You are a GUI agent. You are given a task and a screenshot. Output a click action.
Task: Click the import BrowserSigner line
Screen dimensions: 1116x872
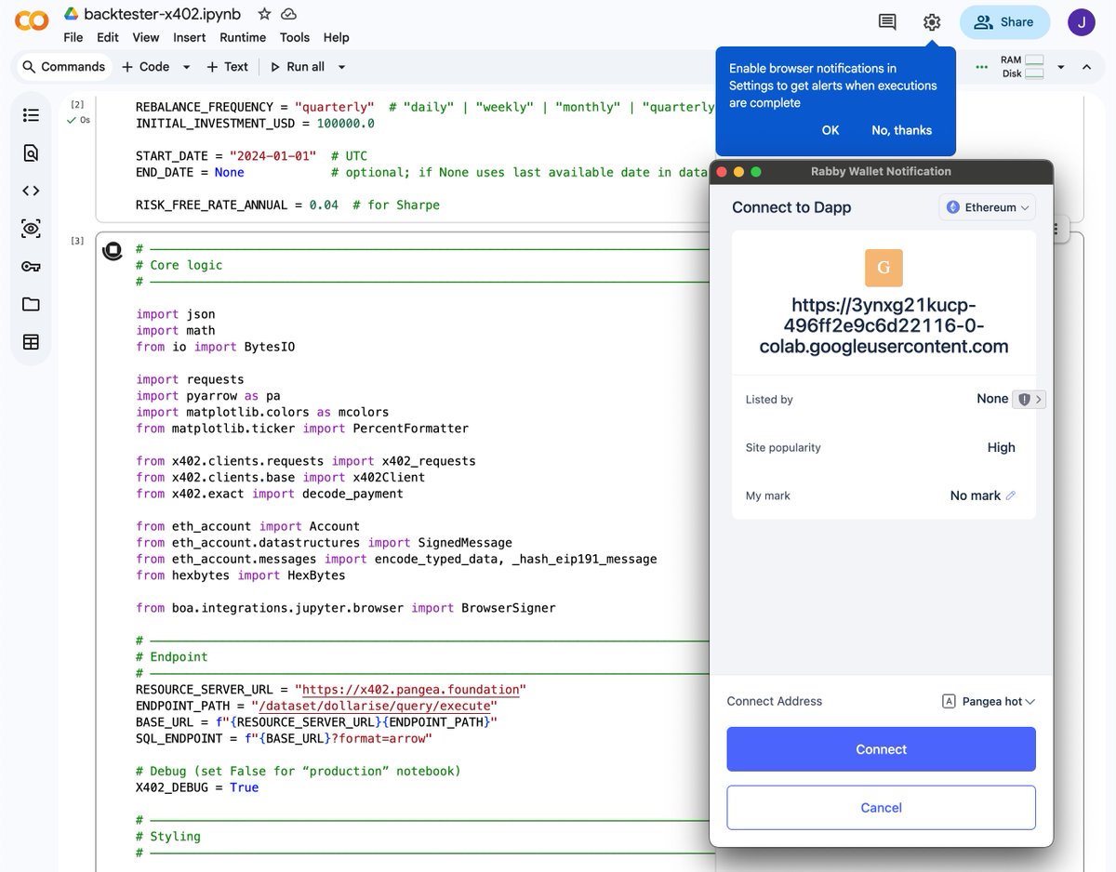pos(346,608)
